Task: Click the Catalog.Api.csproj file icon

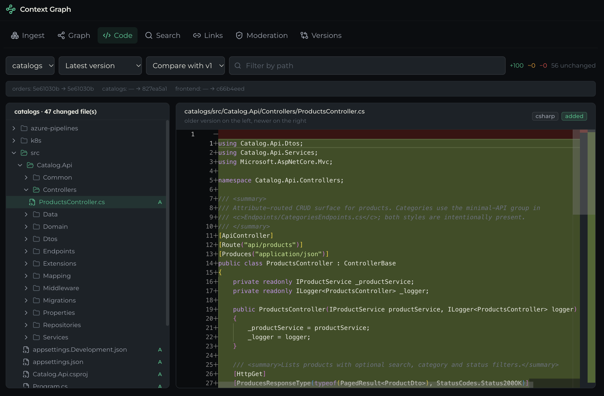Action: (26, 374)
